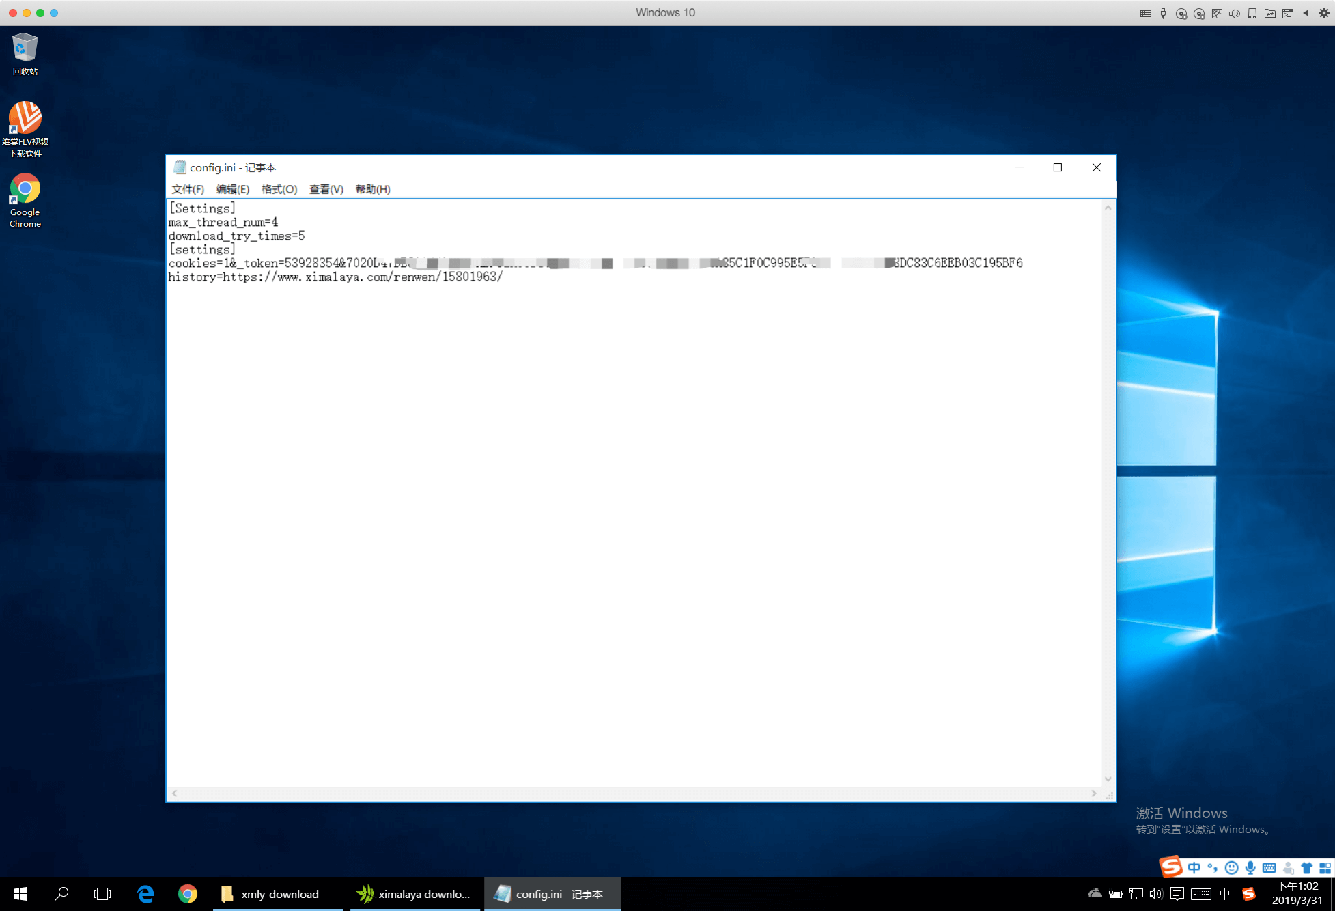1335x911 pixels.
Task: Open the 帮助(H) menu in Notepad
Action: click(372, 189)
